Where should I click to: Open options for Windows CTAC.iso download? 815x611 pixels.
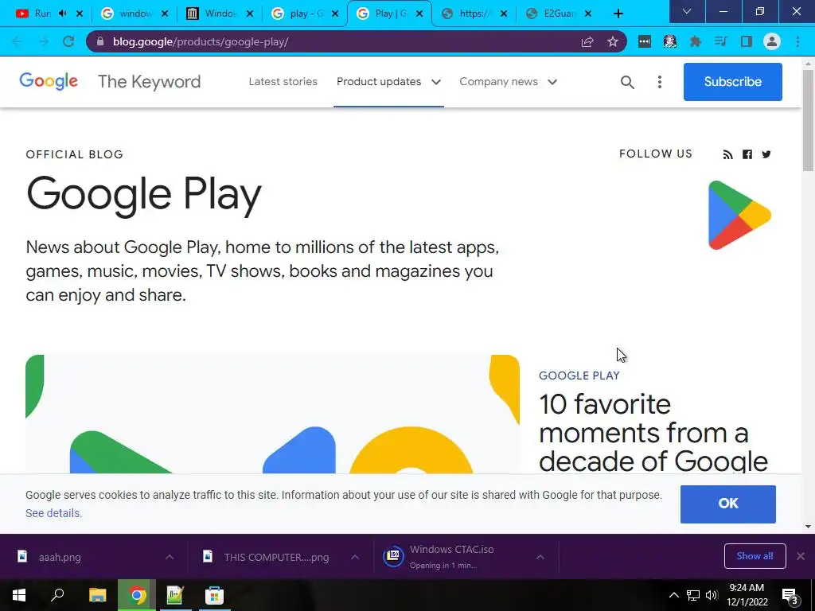(x=540, y=557)
